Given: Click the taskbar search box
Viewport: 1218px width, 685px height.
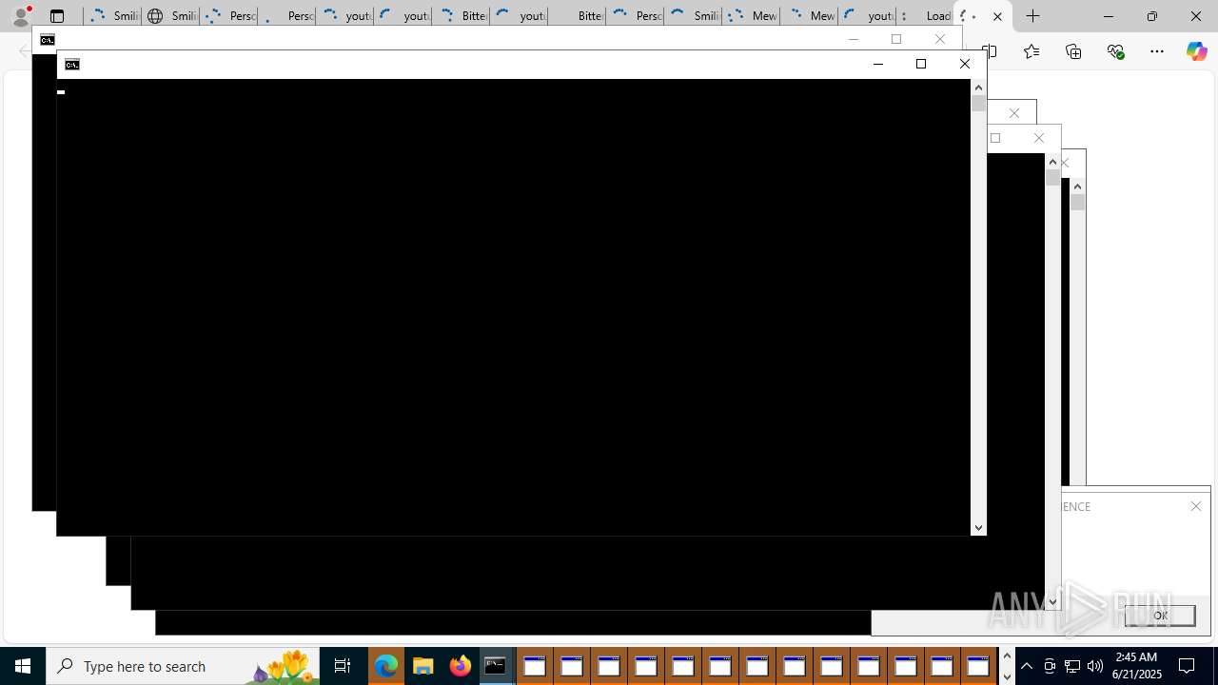Looking at the screenshot, I should [x=183, y=666].
